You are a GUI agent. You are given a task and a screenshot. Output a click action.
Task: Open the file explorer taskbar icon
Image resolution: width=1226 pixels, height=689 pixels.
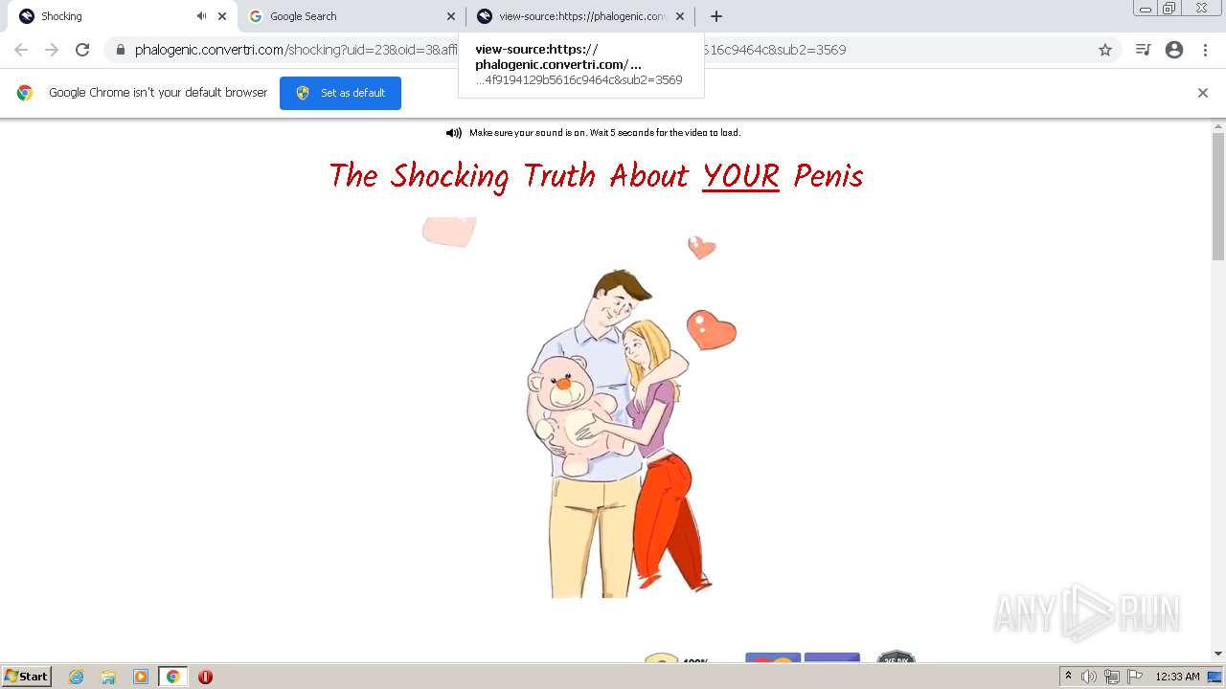108,677
